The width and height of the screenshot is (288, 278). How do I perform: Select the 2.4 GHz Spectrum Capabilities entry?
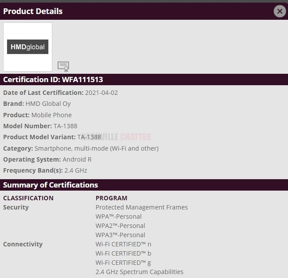click(139, 272)
